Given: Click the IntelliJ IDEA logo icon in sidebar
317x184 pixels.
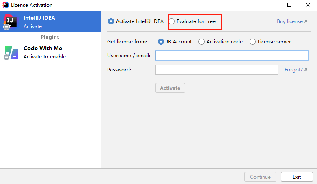Looking at the screenshot, I should [x=11, y=22].
